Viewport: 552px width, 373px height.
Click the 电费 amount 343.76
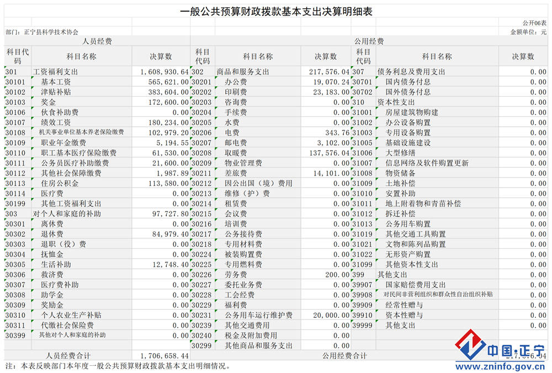[x=337, y=132]
